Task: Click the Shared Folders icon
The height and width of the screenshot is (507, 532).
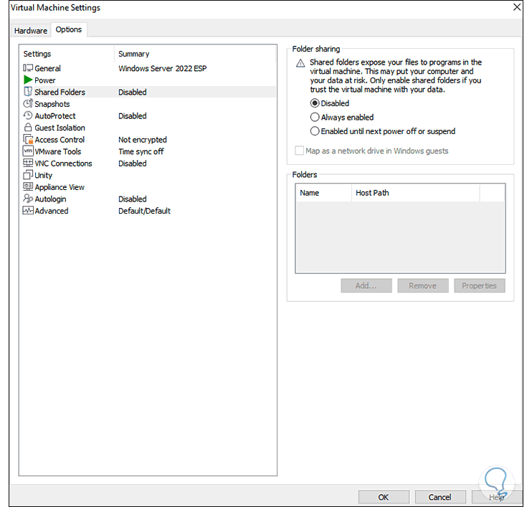Action: [x=28, y=92]
